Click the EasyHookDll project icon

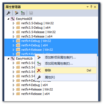13,19
